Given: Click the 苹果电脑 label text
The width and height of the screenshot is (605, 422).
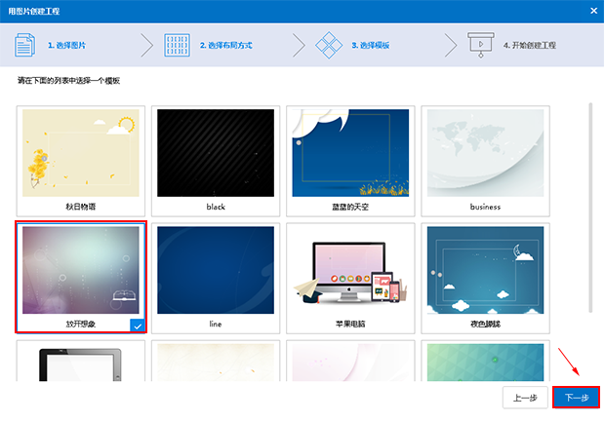Looking at the screenshot, I should (x=350, y=325).
